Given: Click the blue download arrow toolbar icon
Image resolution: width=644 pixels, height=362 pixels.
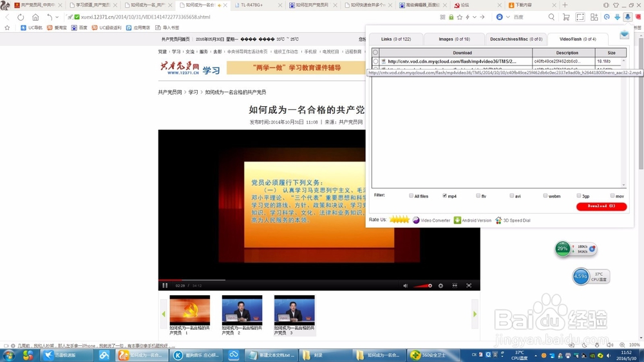Looking at the screenshot, I should [x=618, y=17].
